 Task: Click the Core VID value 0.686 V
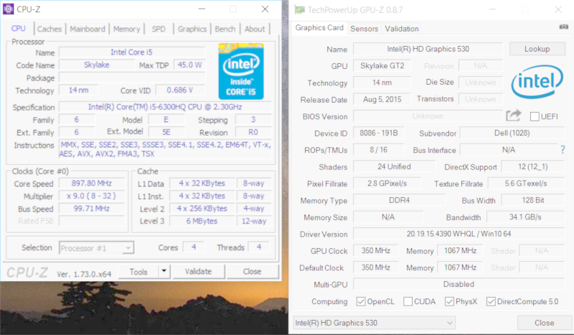[180, 90]
